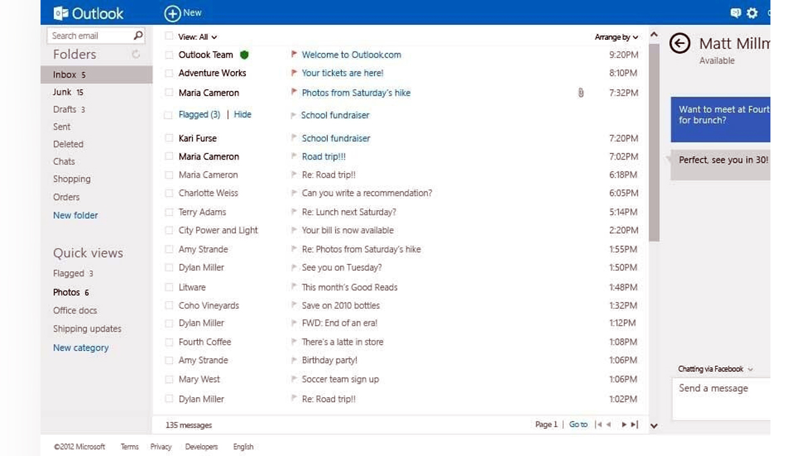Open the Terms footer link

[130, 447]
